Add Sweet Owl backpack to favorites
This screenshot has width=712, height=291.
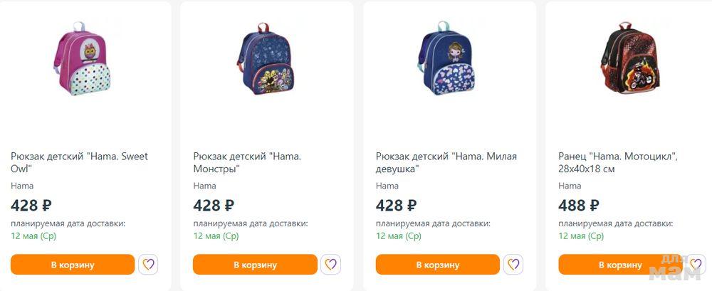[148, 265]
